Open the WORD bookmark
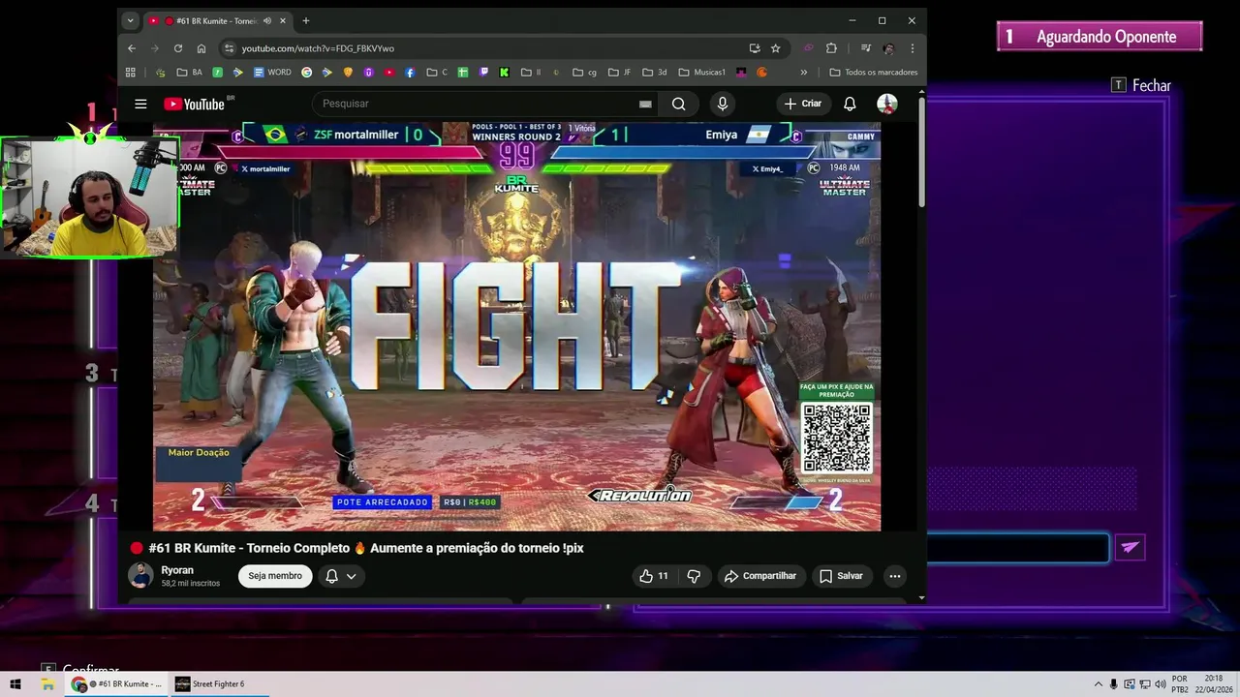1240x697 pixels. pos(272,73)
